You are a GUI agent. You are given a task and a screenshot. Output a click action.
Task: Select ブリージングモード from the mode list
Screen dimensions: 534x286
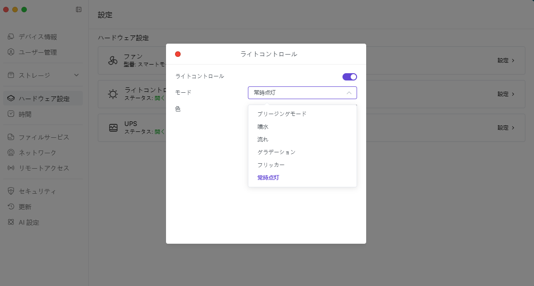[x=282, y=114]
